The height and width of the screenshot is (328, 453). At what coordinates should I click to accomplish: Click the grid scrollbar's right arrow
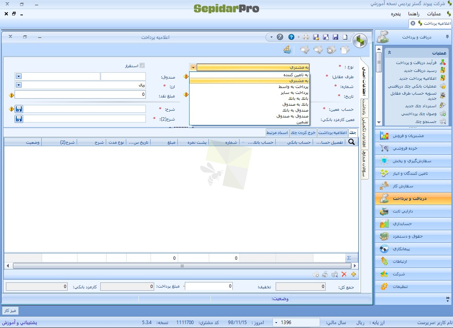[355, 266]
